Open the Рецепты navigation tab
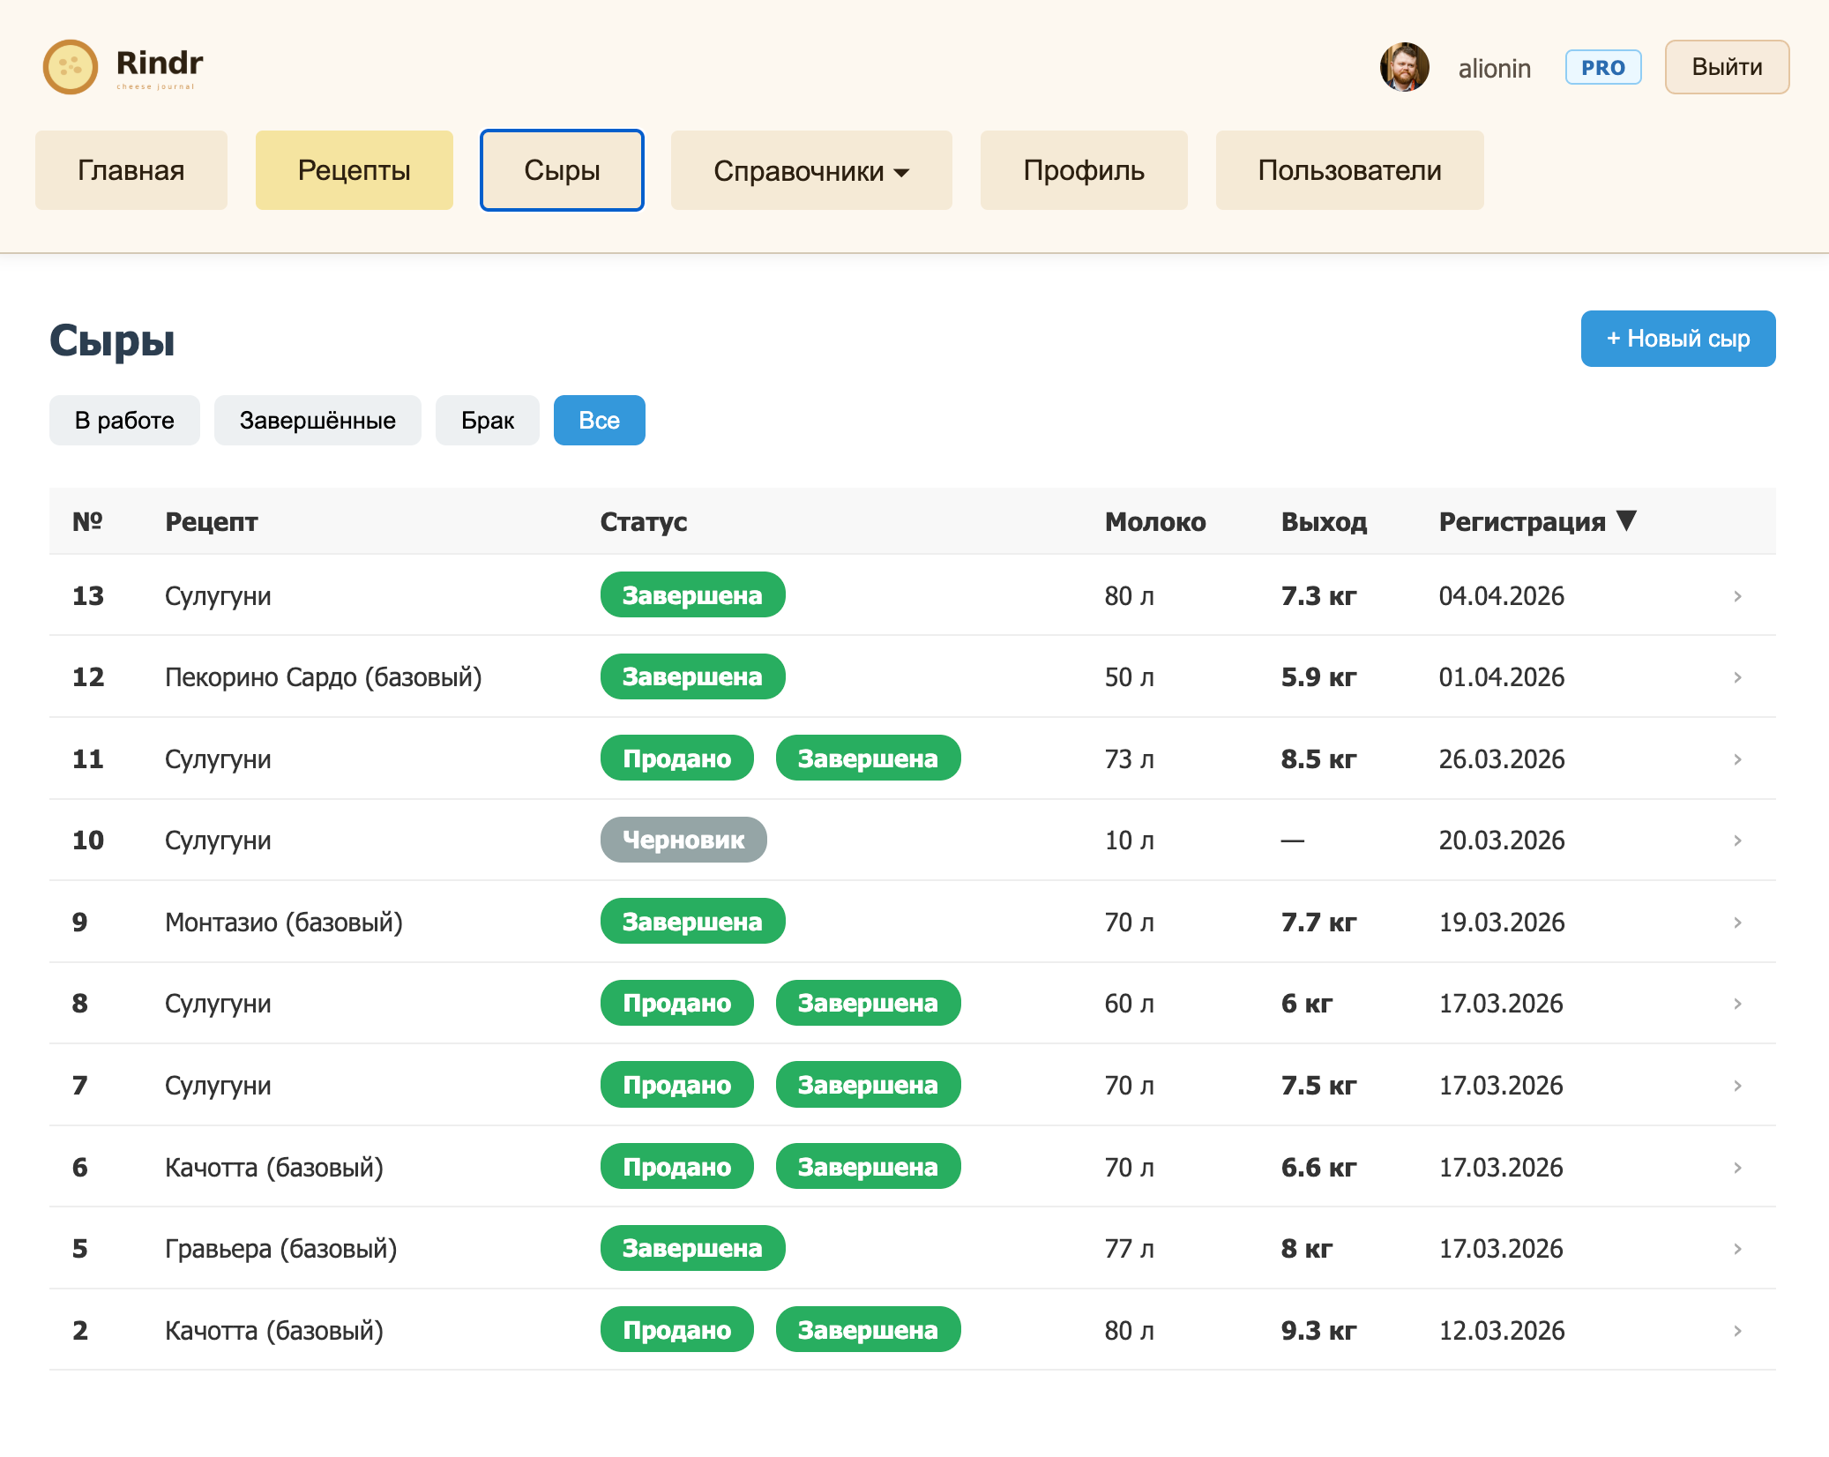 coord(354,170)
